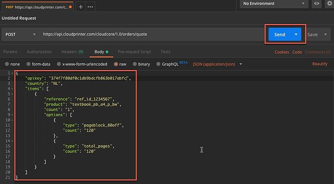
Task: Open the No Environment dropdown
Action: click(x=274, y=3)
